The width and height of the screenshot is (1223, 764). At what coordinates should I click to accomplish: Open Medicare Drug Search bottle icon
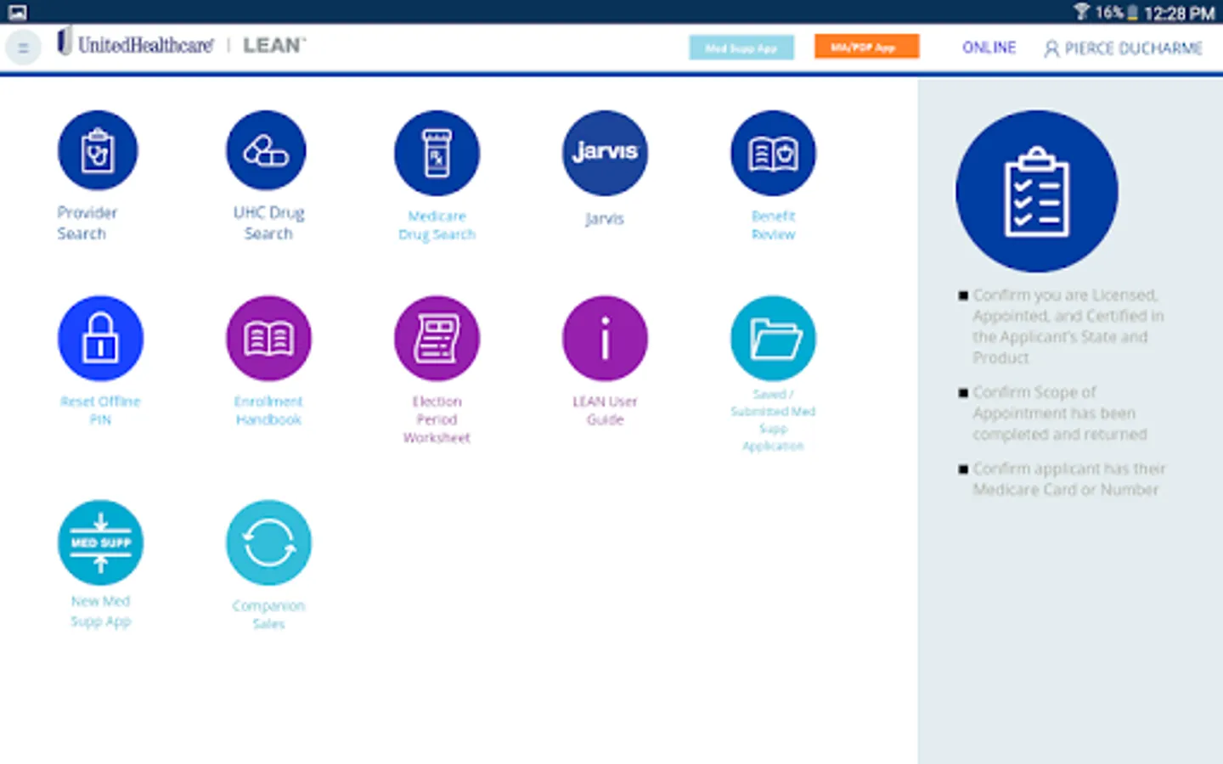(437, 153)
